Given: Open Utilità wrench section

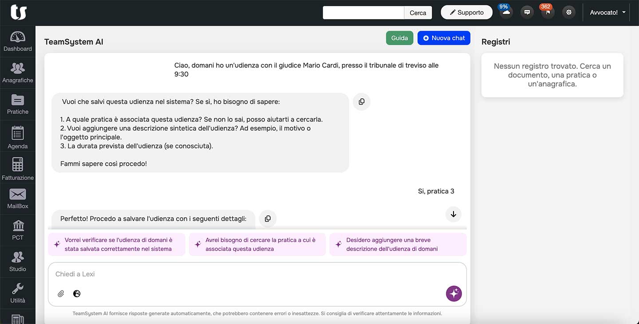Looking at the screenshot, I should click(x=18, y=293).
